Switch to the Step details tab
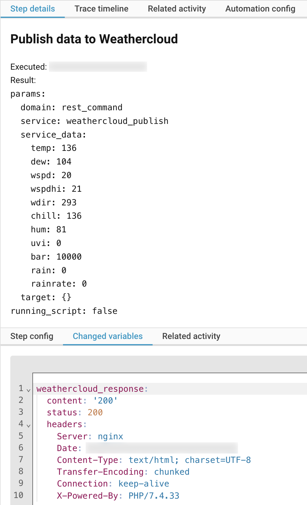Viewport: 307px width, 505px height. [x=33, y=9]
